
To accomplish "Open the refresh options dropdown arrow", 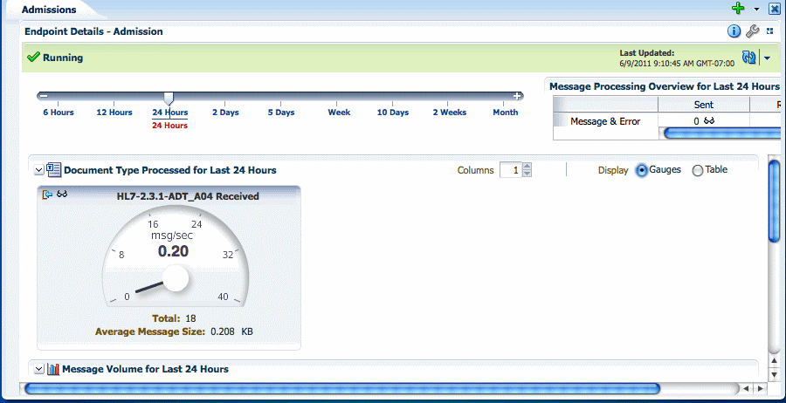I will pos(767,58).
